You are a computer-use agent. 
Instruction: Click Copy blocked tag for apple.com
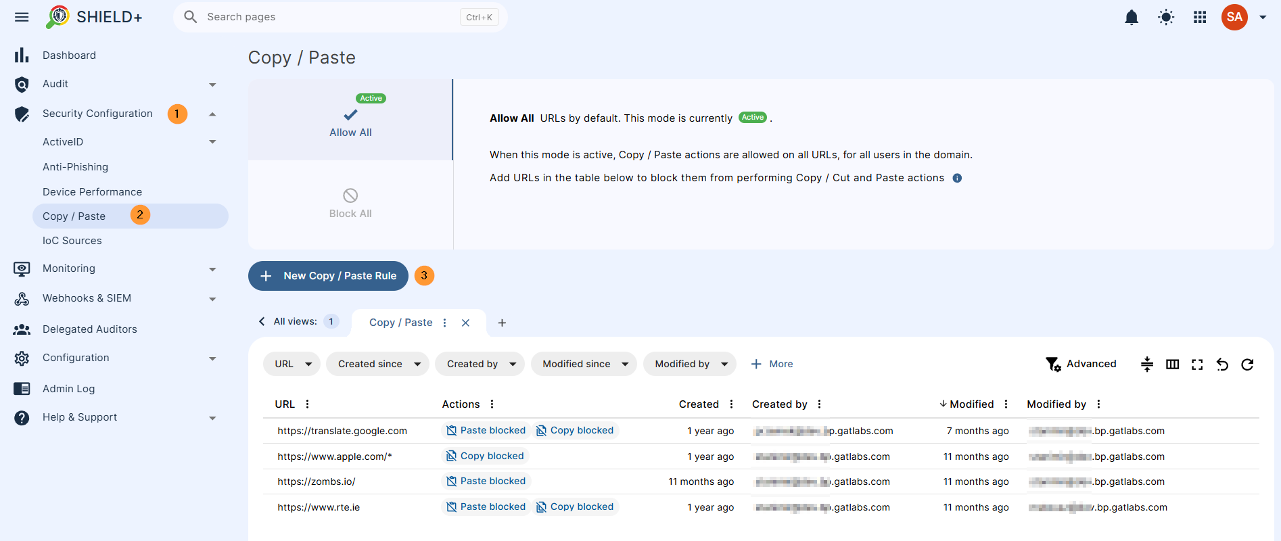485,456
